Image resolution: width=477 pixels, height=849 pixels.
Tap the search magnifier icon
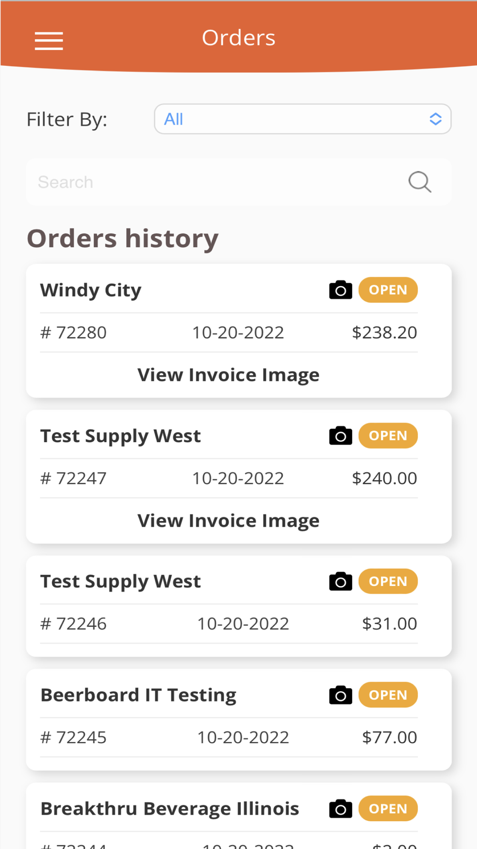(x=420, y=182)
